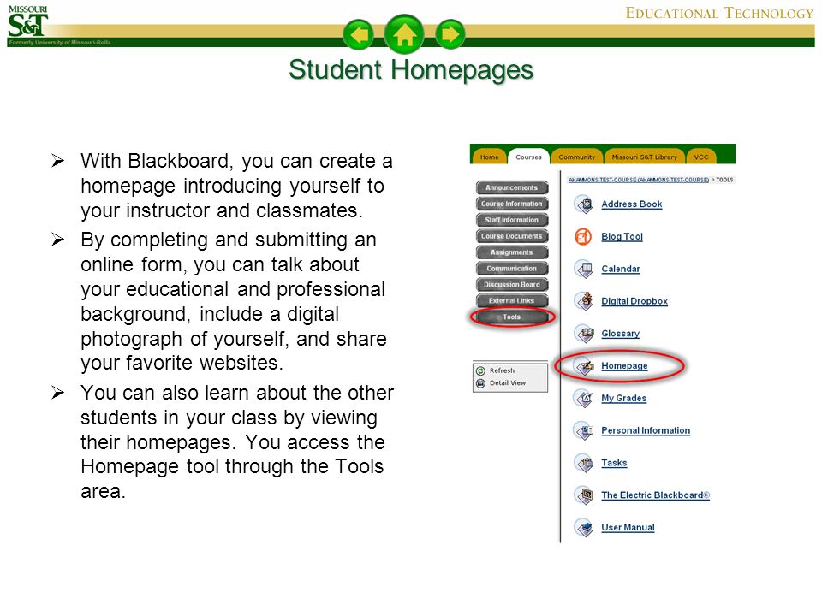Click the Student Homepages title
Screen dimensions: 822x616
coord(411,69)
